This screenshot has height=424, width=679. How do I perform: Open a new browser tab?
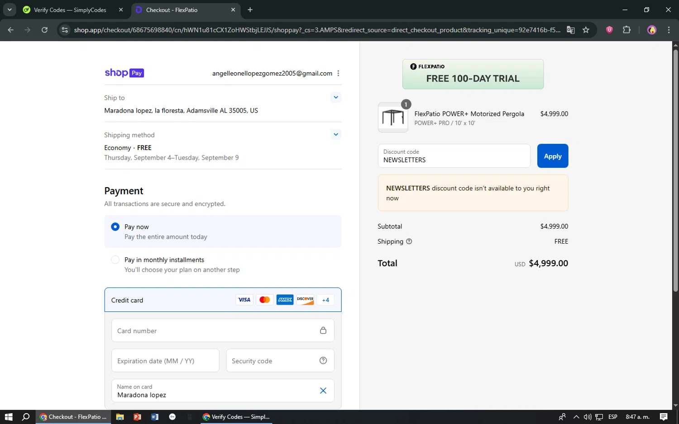[x=250, y=10]
